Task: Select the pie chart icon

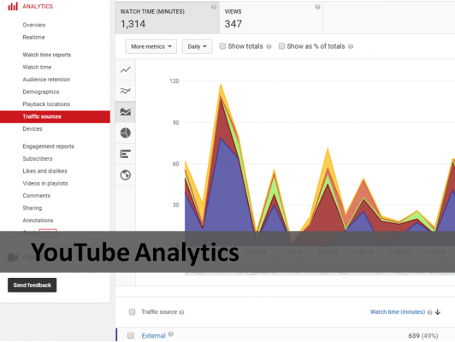Action: coord(126,133)
